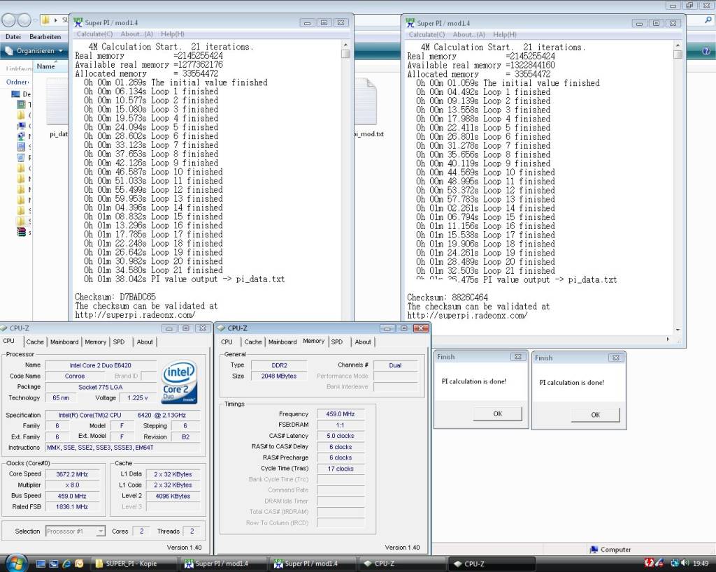Viewport: 716px width, 572px height.
Task: Click the Explorer back navigation button
Action: click(8, 20)
